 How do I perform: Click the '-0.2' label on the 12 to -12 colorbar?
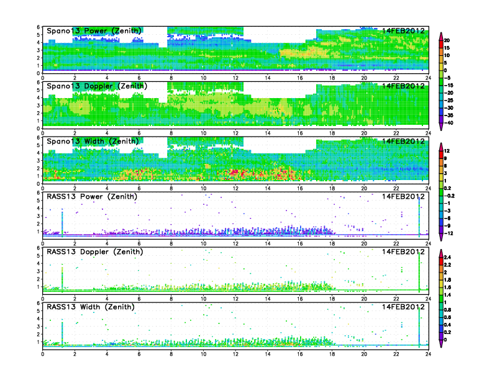(449, 196)
